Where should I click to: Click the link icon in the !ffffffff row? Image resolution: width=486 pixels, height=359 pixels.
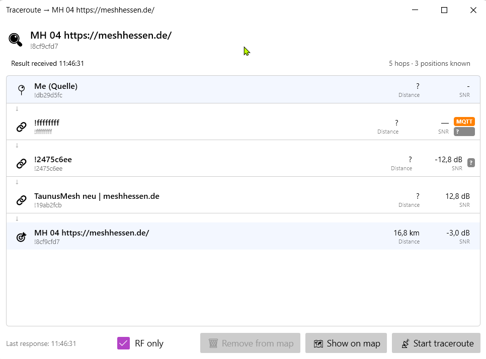pos(22,127)
